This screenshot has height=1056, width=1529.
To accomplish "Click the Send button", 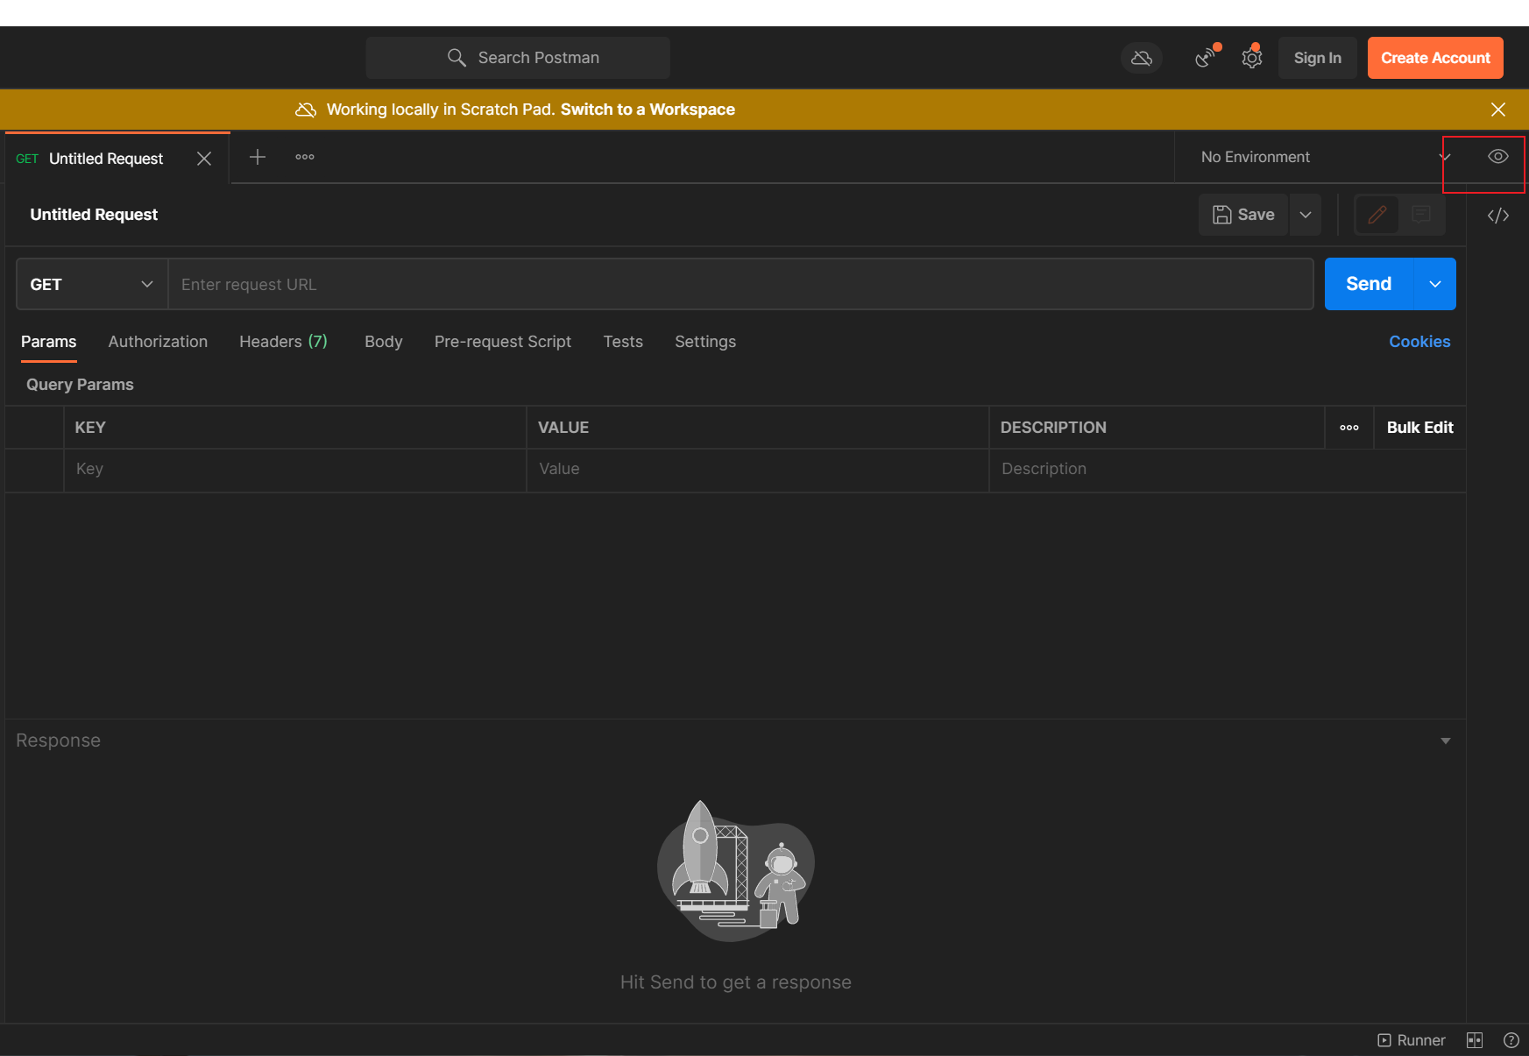I will 1369,284.
